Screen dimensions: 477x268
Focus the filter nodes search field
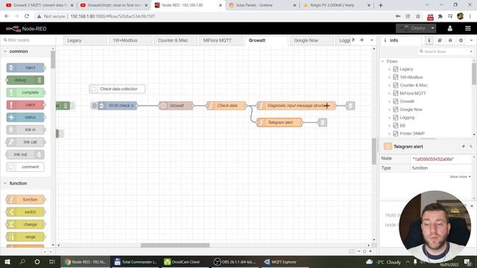tap(28, 40)
